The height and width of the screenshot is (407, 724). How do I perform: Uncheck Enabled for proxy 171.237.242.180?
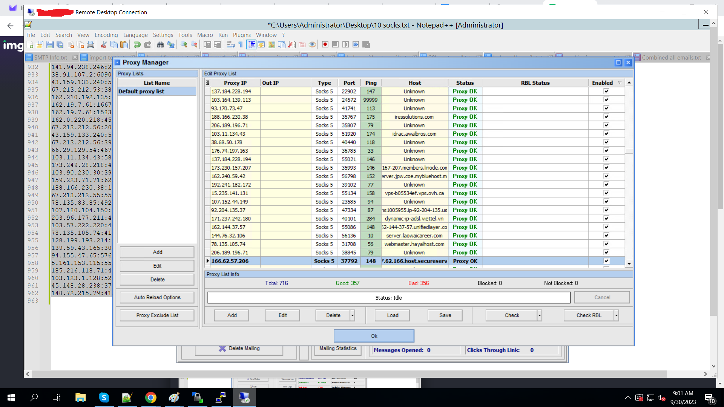point(606,218)
